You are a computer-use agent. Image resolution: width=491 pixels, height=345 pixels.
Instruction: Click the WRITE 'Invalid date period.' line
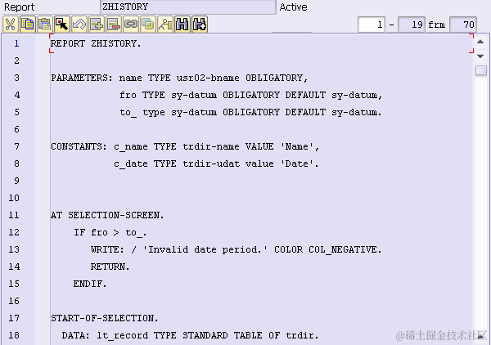[236, 249]
